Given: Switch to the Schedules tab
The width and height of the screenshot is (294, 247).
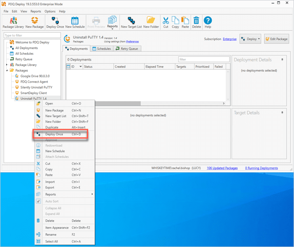Looking at the screenshot, I should point(102,49).
